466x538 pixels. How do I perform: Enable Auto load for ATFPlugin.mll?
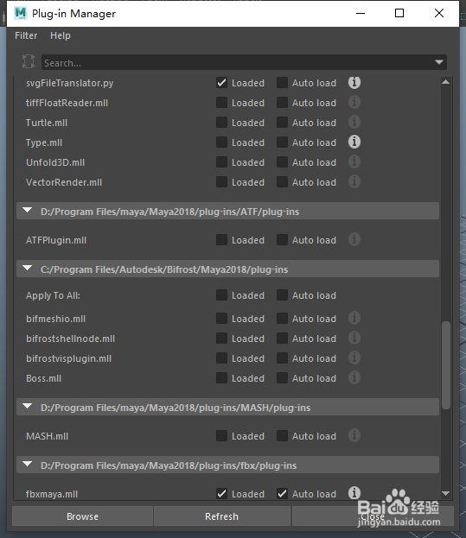coord(282,240)
